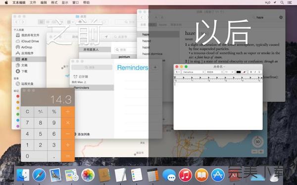297x185 pixels.
Task: Open the 文本编辑 application menu
Action: [x=19, y=2]
